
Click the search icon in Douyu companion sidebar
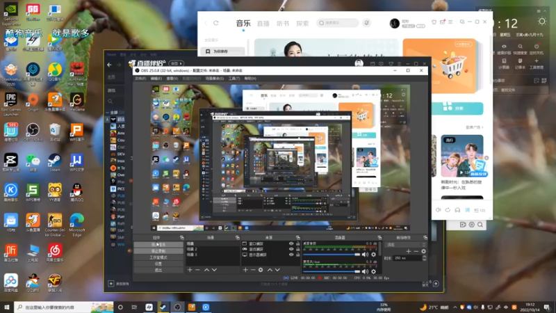[111, 102]
